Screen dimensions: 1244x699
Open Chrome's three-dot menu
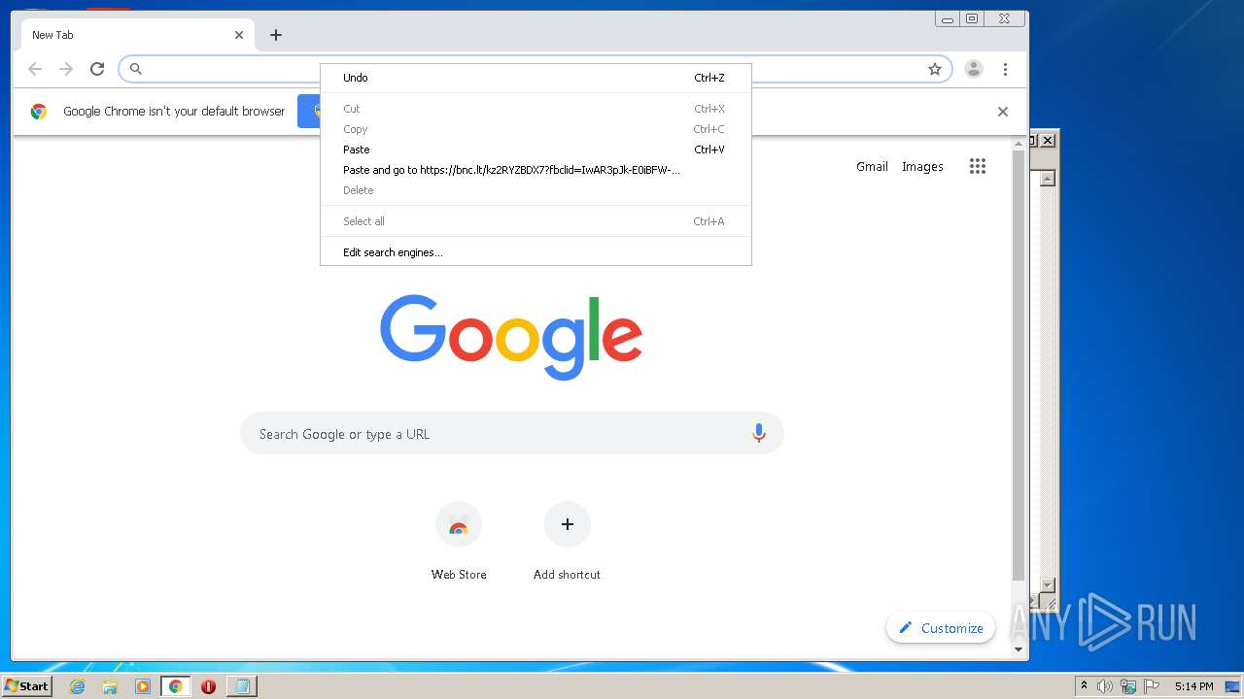1005,69
